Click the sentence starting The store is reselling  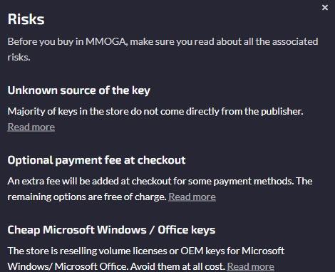(x=146, y=258)
